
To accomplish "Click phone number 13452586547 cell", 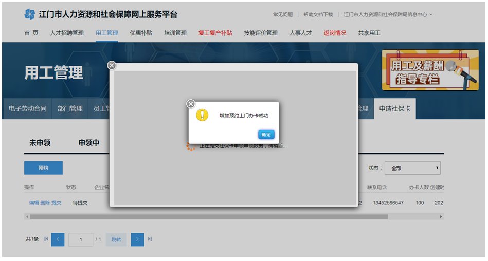I will point(388,203).
